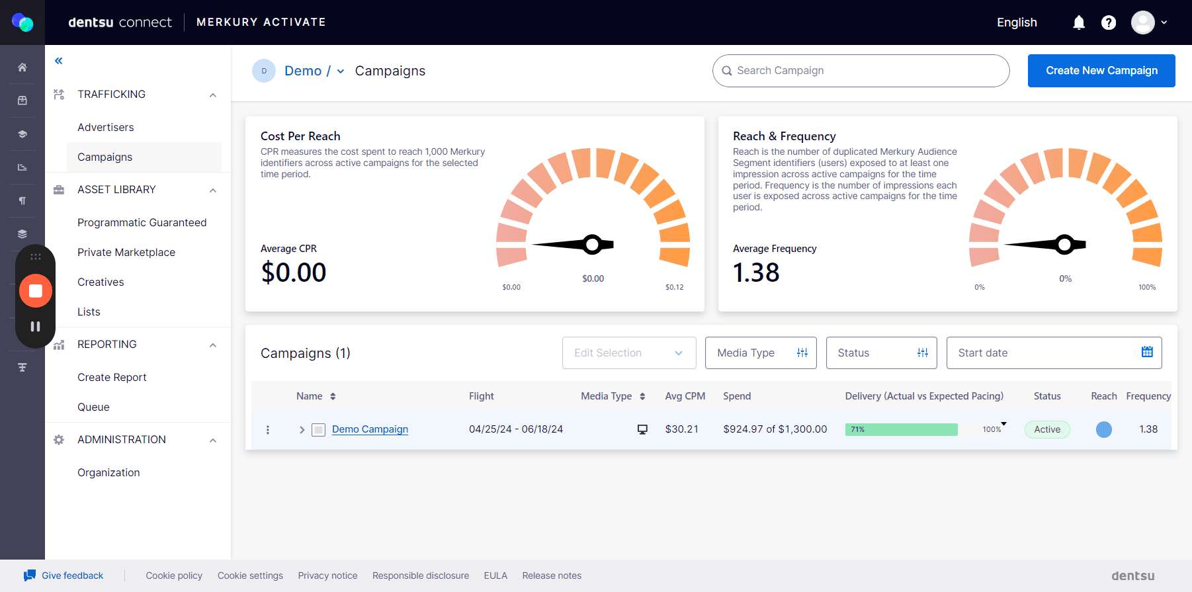1192x592 pixels.
Task: Pause the screen recording
Action: click(36, 326)
